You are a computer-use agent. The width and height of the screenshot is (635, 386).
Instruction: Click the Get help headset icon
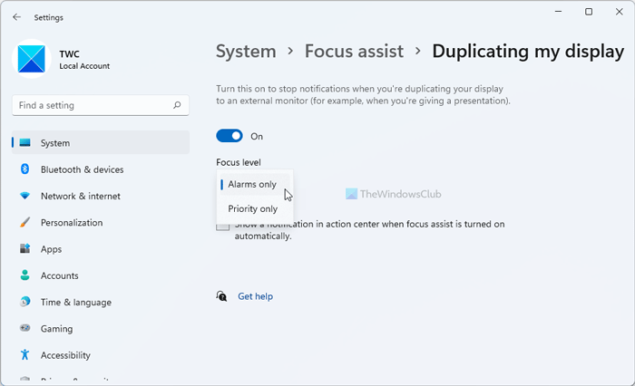point(222,296)
